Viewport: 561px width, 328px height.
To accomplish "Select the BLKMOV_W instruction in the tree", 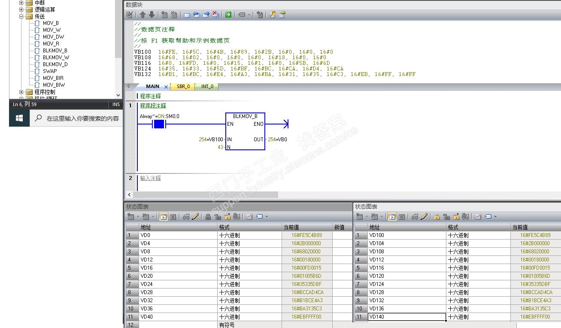I will 56,58.
